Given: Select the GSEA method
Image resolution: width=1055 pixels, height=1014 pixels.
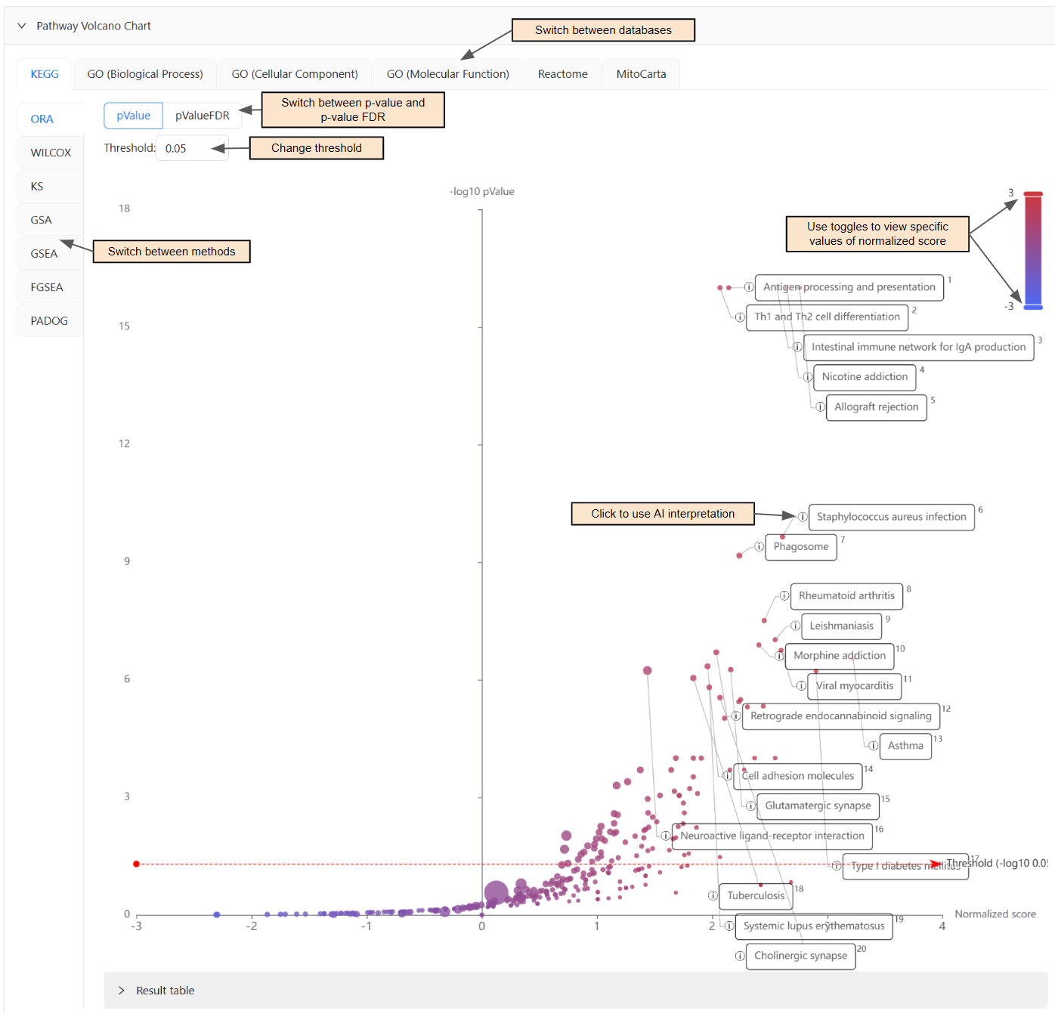Looking at the screenshot, I should tap(43, 253).
